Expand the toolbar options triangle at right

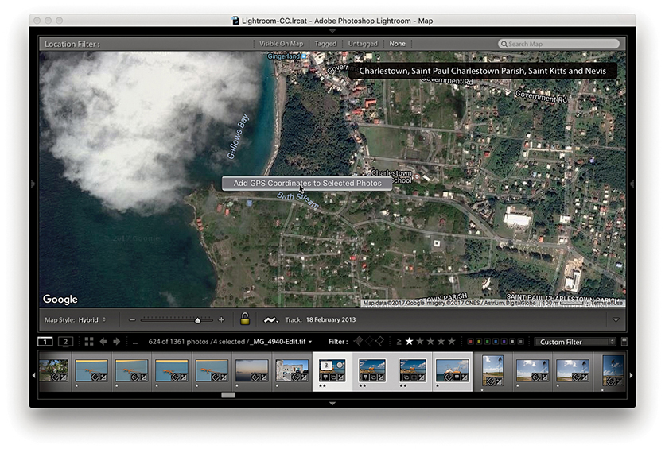pos(615,319)
